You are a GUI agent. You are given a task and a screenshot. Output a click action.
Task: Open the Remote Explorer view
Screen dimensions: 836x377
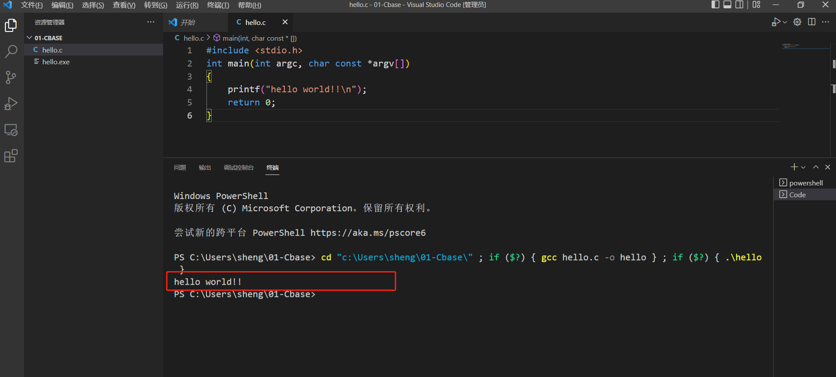click(11, 130)
